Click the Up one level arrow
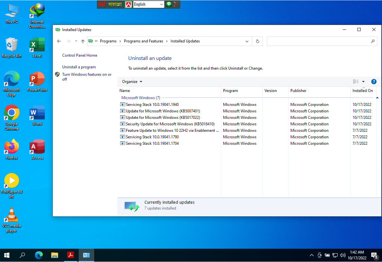Viewport: 382px width, 262px height. (83, 41)
